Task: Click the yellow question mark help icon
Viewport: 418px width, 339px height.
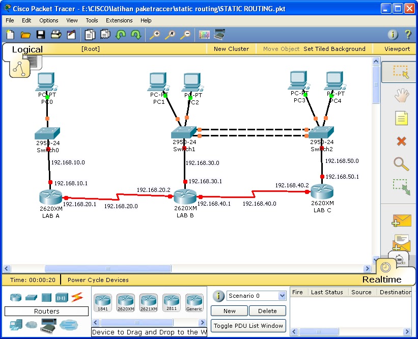Action: 408,35
